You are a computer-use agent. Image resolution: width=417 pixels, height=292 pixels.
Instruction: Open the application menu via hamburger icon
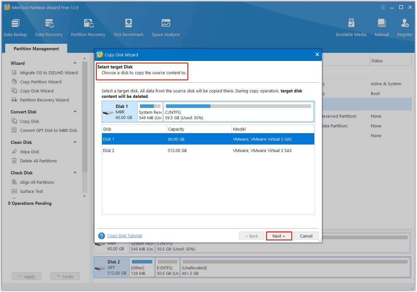tap(383, 7)
